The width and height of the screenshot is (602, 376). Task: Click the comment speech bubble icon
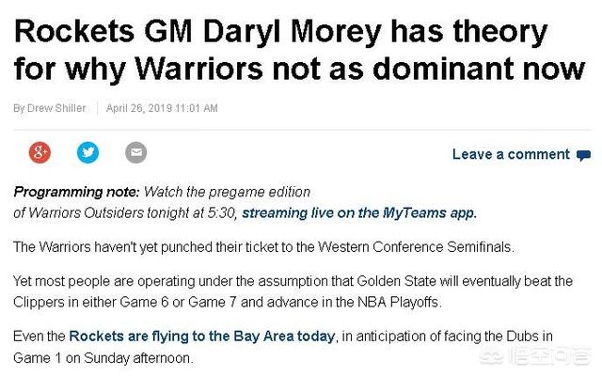583,155
